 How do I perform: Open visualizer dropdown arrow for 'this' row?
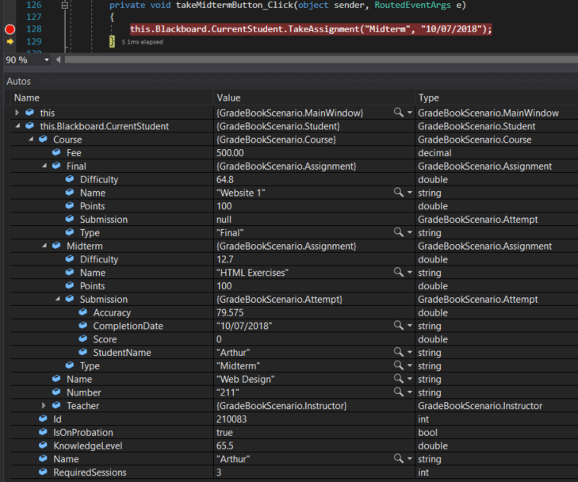pyautogui.click(x=410, y=113)
